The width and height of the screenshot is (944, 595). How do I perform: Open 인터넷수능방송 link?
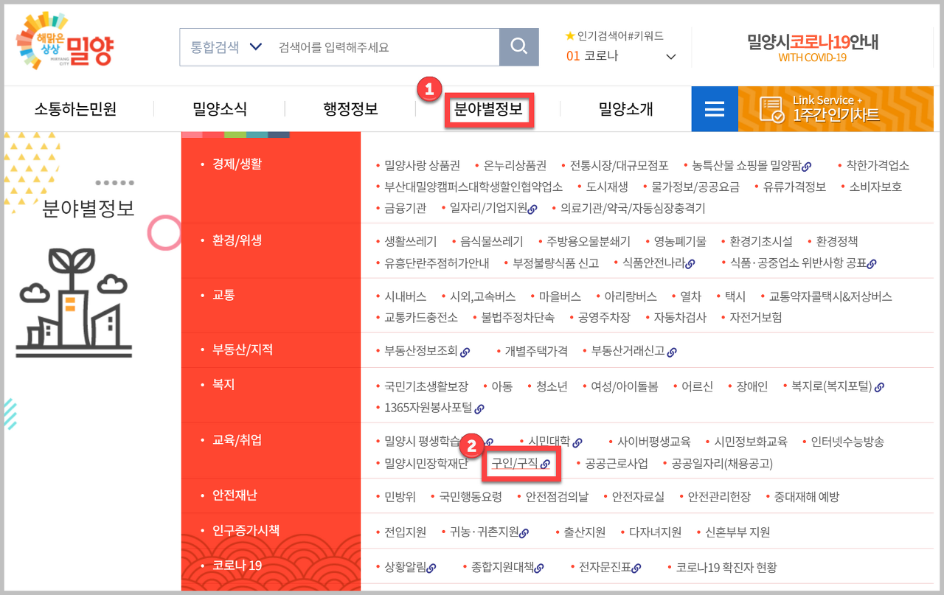847,442
